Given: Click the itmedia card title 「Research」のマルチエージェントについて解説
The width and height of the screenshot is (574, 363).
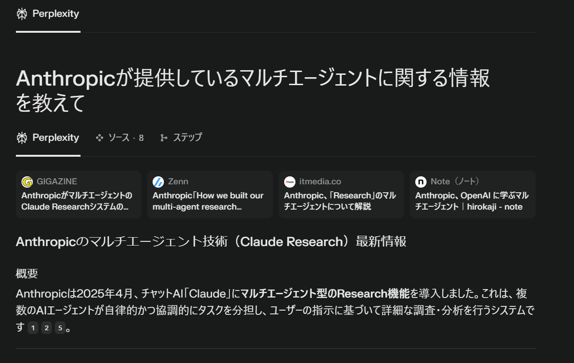Looking at the screenshot, I should (x=340, y=201).
